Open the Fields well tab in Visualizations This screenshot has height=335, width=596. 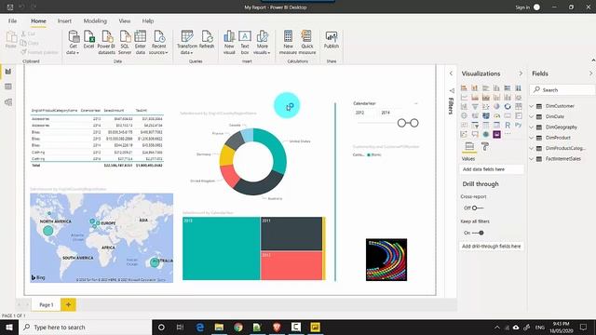point(469,146)
